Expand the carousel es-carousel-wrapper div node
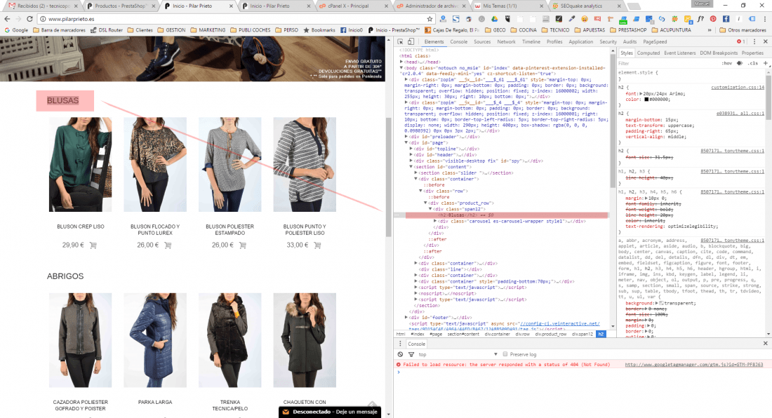Image resolution: width=772 pixels, height=418 pixels. 435,221
